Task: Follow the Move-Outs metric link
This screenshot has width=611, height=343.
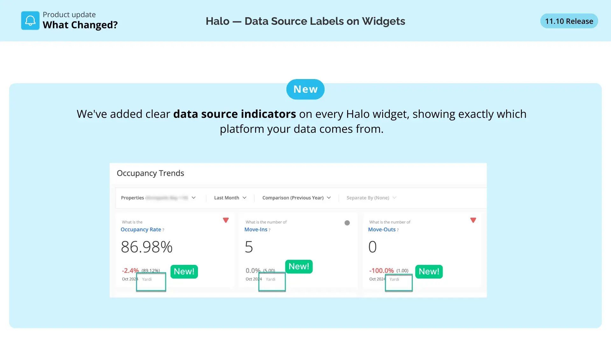Action: tap(382, 230)
